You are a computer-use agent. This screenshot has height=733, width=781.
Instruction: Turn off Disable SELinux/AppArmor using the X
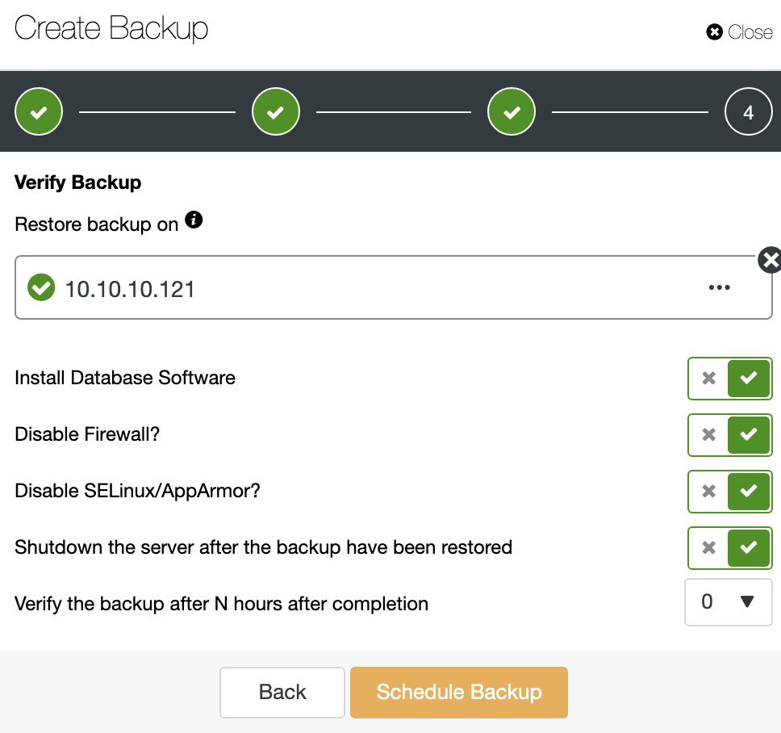tap(708, 492)
